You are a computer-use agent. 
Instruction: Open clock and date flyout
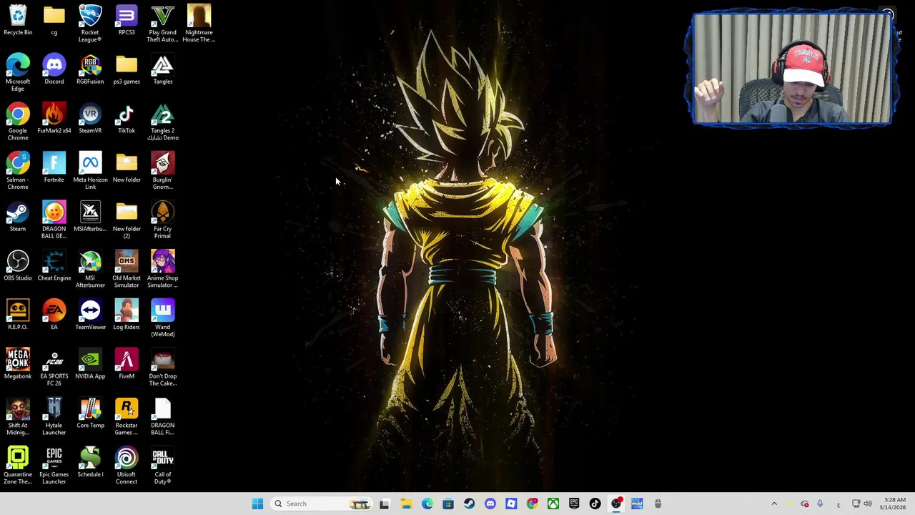894,504
